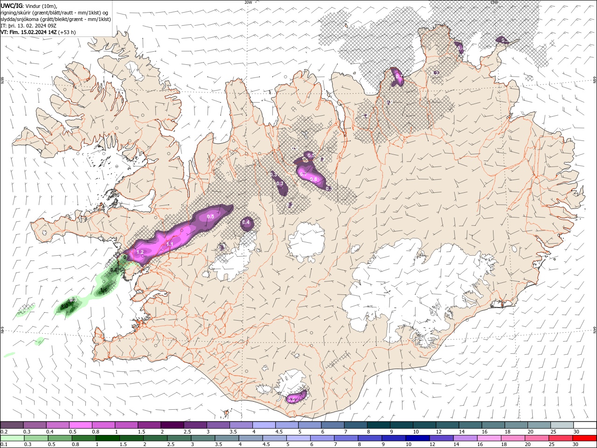Image resolution: width=597 pixels, height=448 pixels.
Task: Pick the snow-scale swatch labeled 16
Action: [493, 425]
